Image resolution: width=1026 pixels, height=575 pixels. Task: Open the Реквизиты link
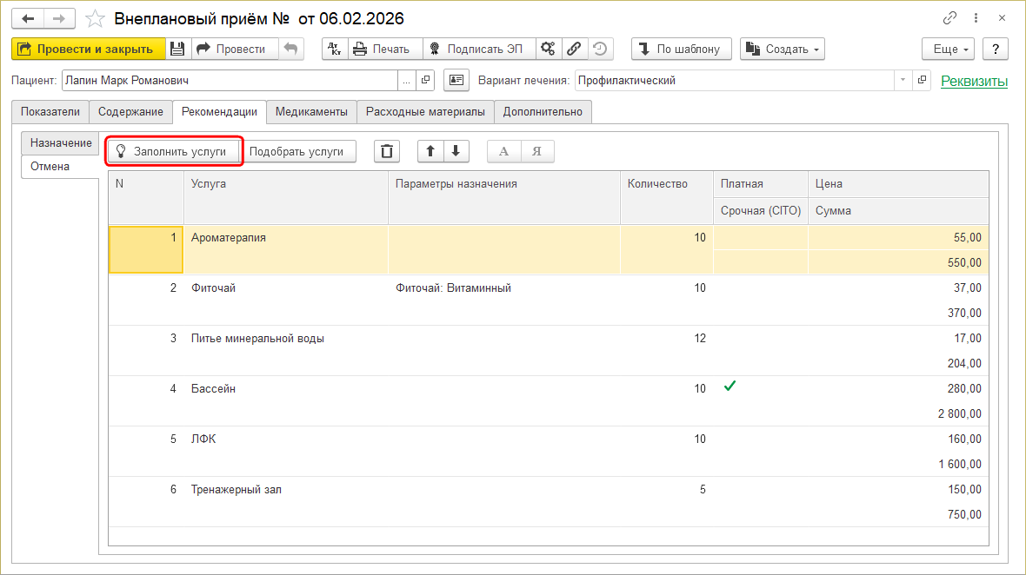tap(974, 81)
